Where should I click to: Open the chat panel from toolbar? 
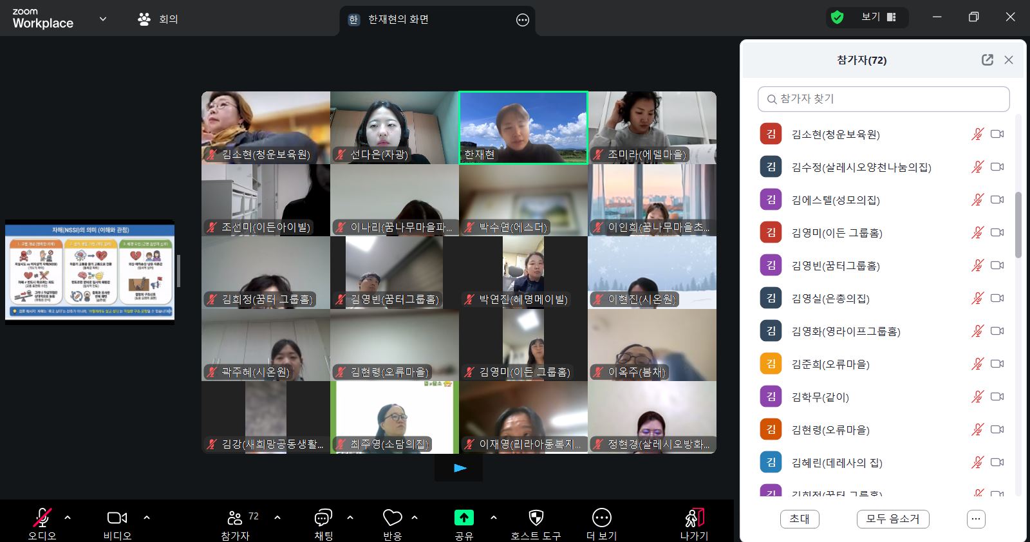(323, 518)
